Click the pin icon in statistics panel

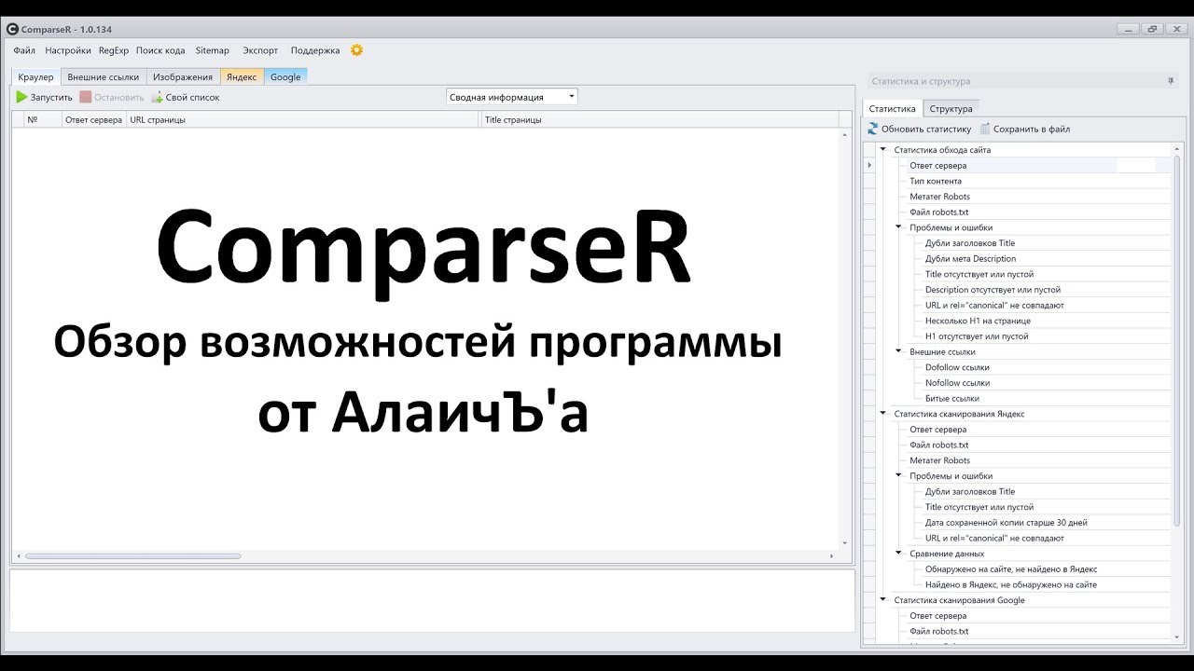tap(1172, 81)
